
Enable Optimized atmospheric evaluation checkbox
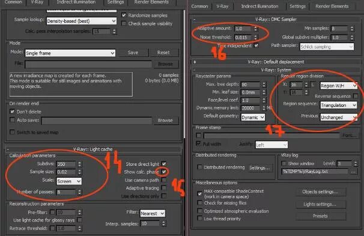[x=199, y=211]
